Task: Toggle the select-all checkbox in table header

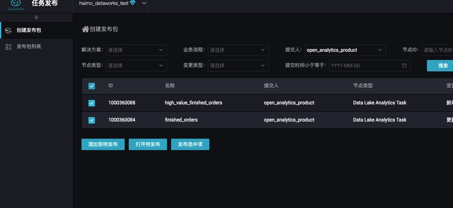Action: point(92,86)
